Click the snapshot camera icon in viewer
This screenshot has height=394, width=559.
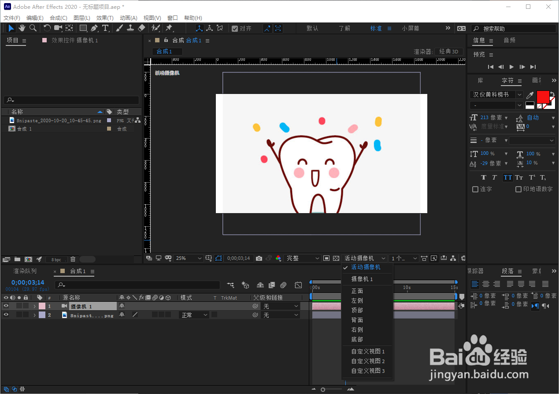tap(259, 258)
